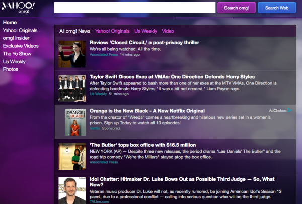Click the Taylor Swift story summary text
302x204 pixels.
[x=183, y=86]
